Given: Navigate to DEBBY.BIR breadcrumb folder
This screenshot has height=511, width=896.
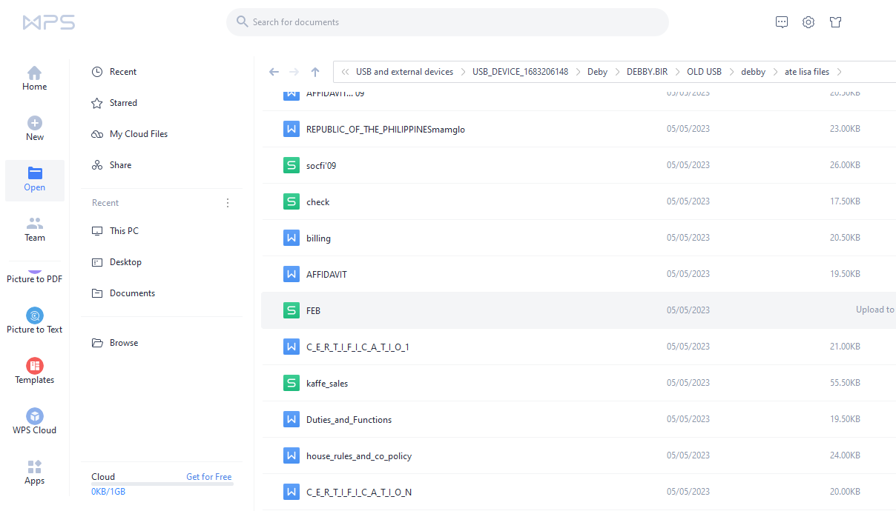Looking at the screenshot, I should pyautogui.click(x=647, y=72).
